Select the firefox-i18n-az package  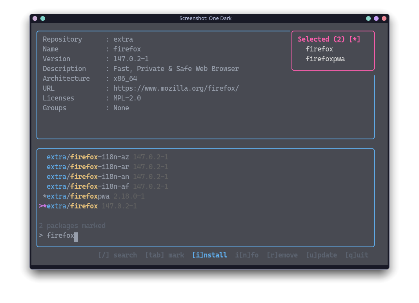click(x=87, y=157)
